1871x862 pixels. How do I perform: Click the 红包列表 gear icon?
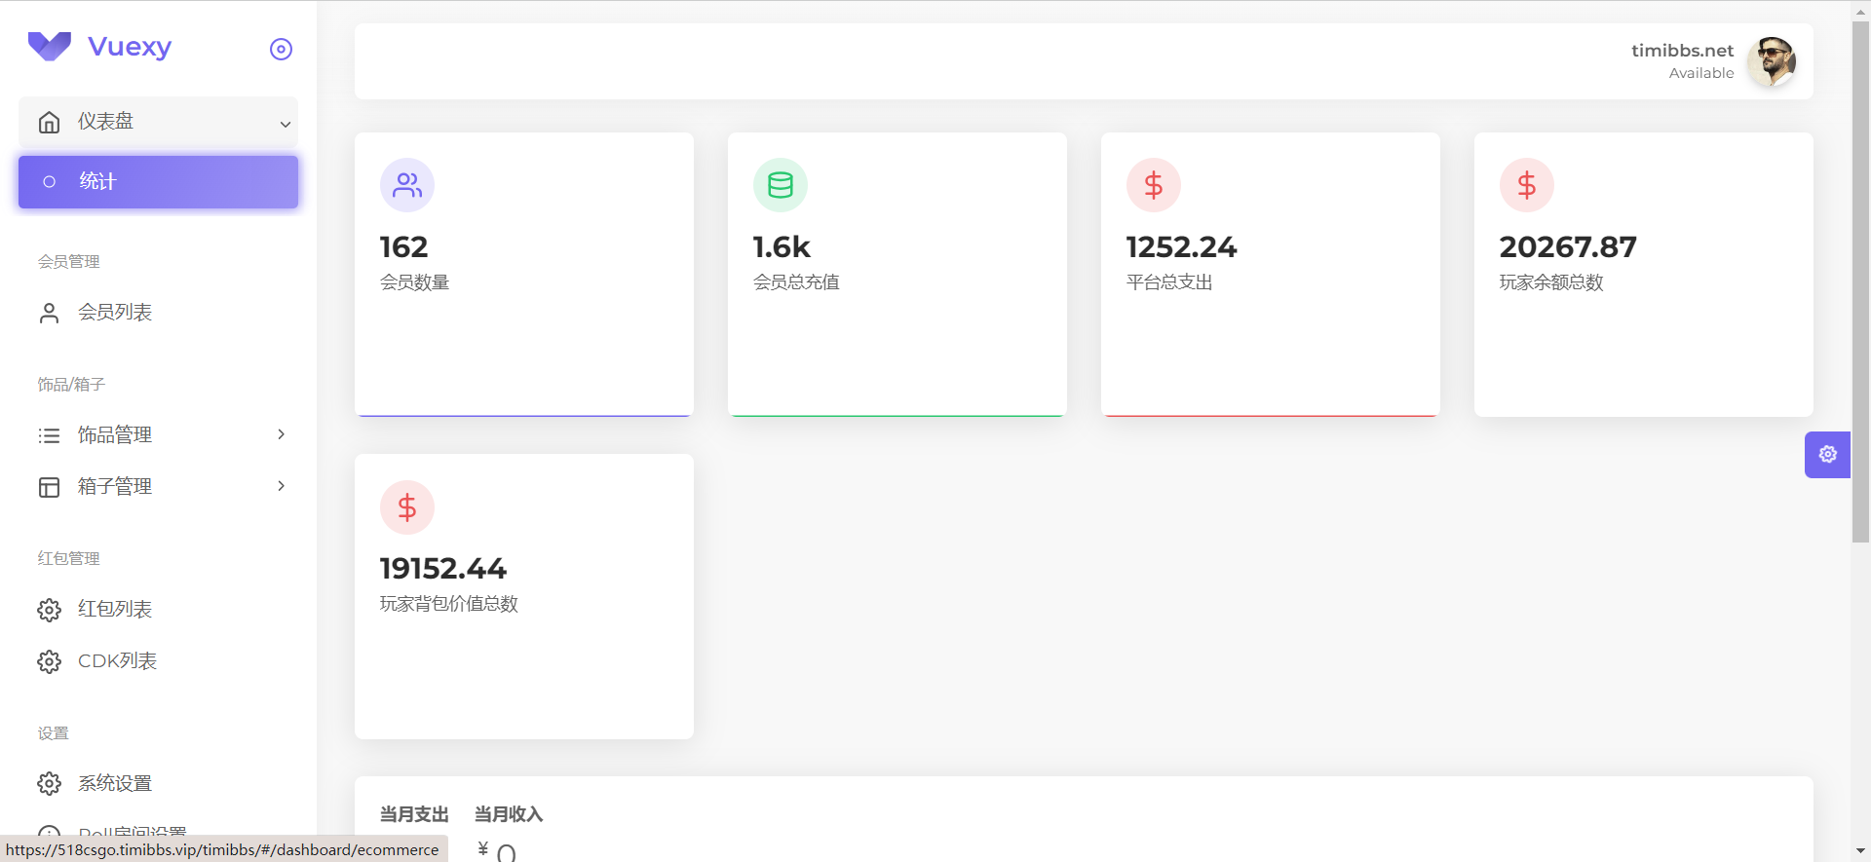pos(49,610)
